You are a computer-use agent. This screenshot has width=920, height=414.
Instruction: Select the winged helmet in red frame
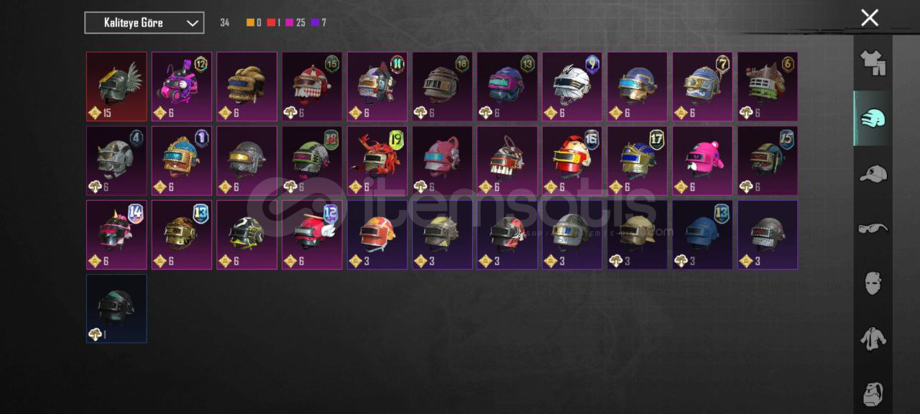[x=116, y=86]
